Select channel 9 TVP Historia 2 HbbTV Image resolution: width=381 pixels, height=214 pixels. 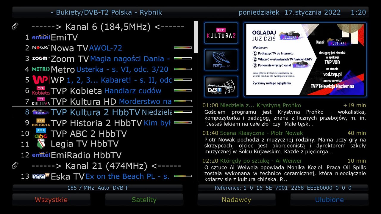tap(102, 123)
